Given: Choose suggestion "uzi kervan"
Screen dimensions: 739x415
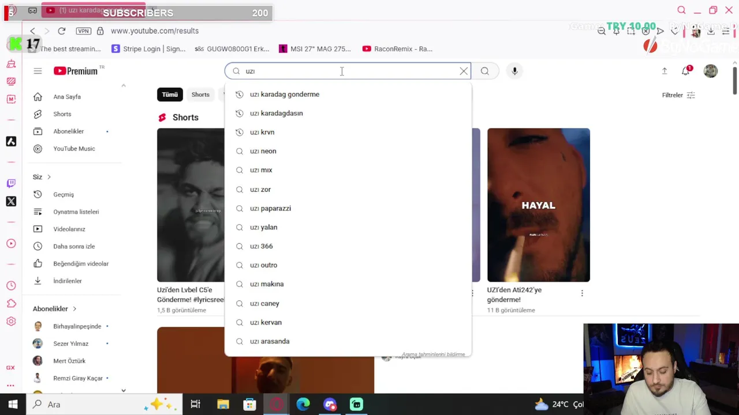Looking at the screenshot, I should point(348,322).
